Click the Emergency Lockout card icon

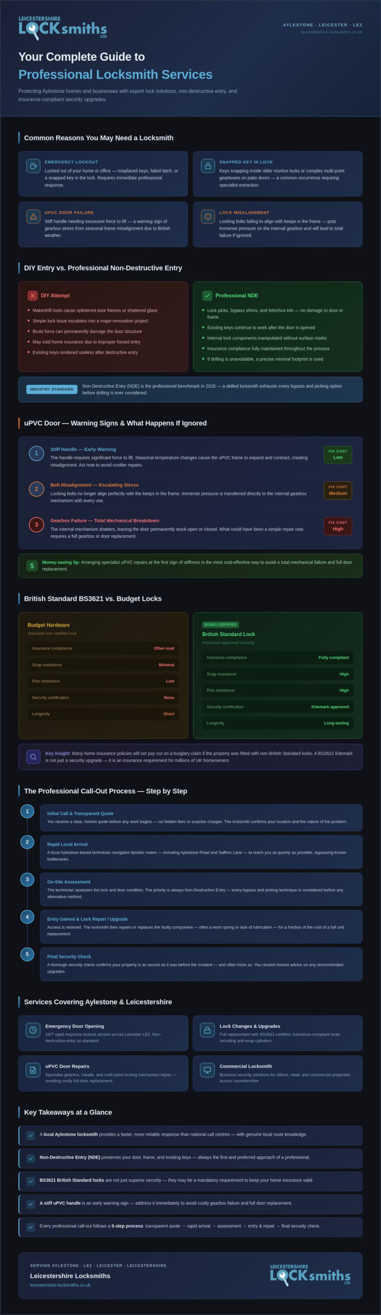pos(33,166)
